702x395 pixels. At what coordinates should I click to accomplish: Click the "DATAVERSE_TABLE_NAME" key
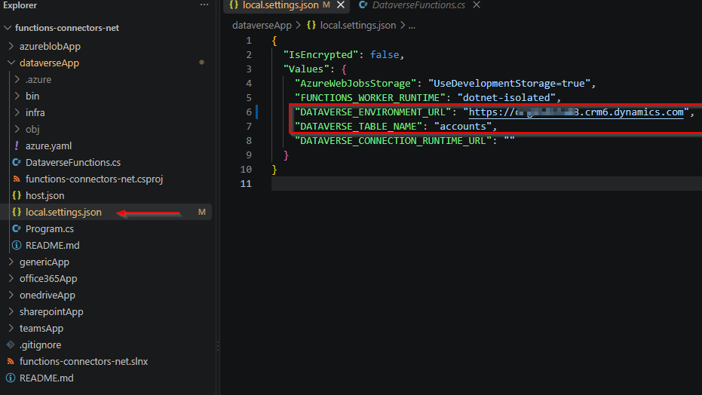(359, 126)
